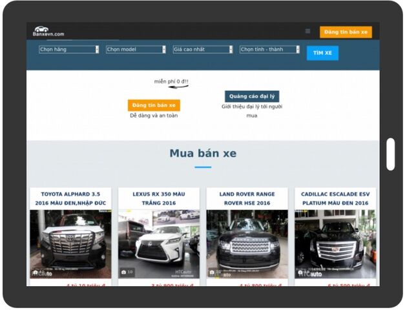The height and width of the screenshot is (310, 405).
Task: Open the Toyota Alphard 3.5 2016 listing title
Action: point(70,198)
